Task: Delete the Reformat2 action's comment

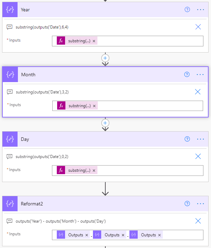Action: [198, 221]
